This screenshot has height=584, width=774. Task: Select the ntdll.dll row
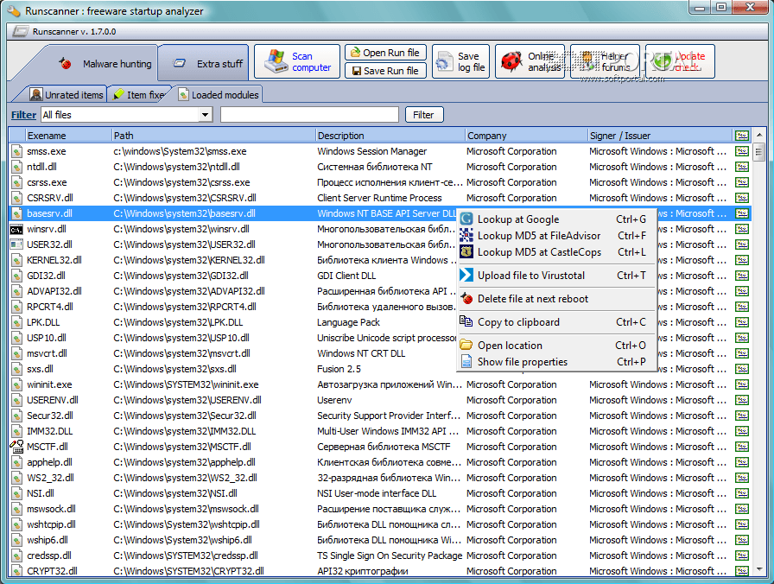[380, 167]
